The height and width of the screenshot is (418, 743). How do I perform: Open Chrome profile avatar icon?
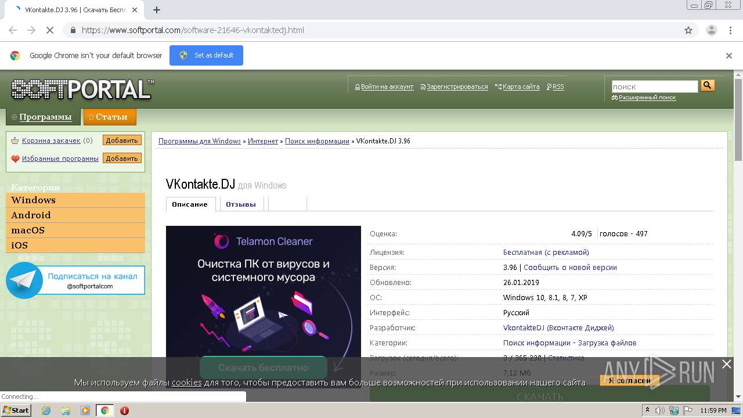tap(711, 30)
